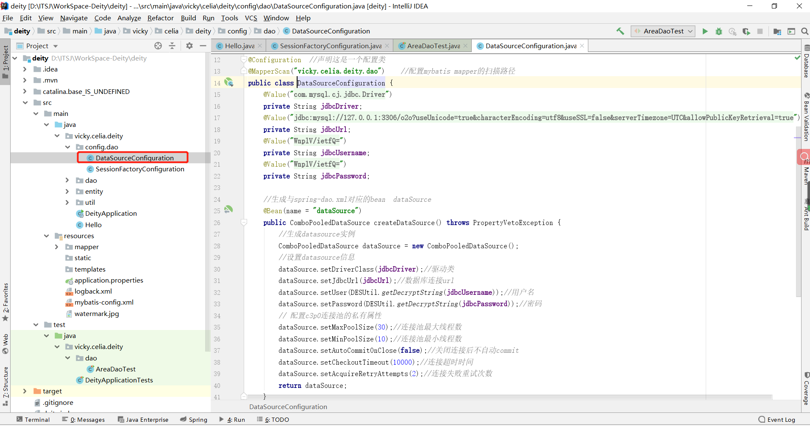
Task: Open the Event Log
Action: click(777, 419)
